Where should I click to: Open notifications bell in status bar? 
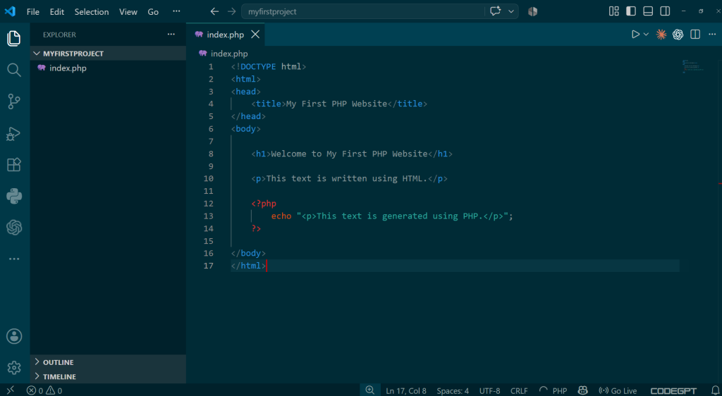(715, 390)
